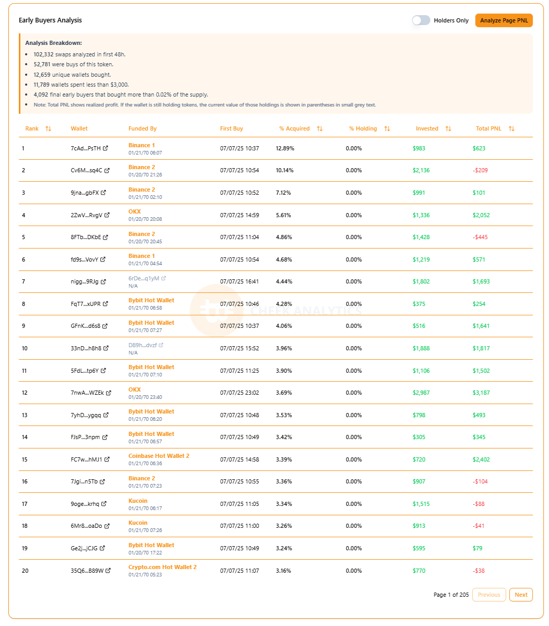
Task: Click the Wallet column header
Action: click(x=79, y=128)
